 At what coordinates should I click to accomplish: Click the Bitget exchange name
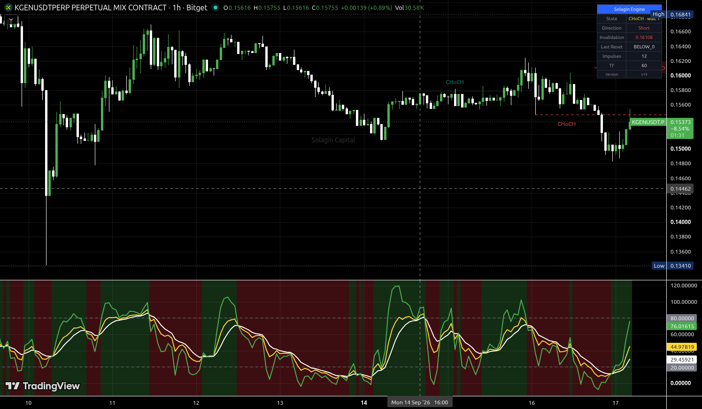[x=196, y=8]
